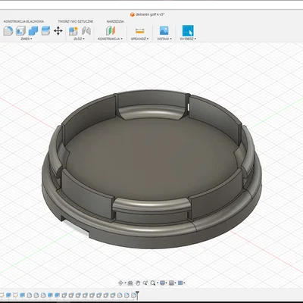Click the Look At icon in navigation bar
Viewport: 303px width, 303px height.
tap(130, 283)
